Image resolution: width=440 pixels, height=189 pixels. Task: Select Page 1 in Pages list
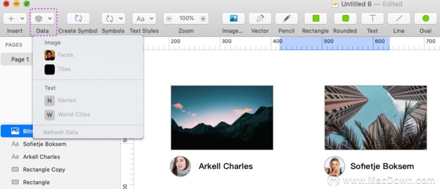(17, 59)
